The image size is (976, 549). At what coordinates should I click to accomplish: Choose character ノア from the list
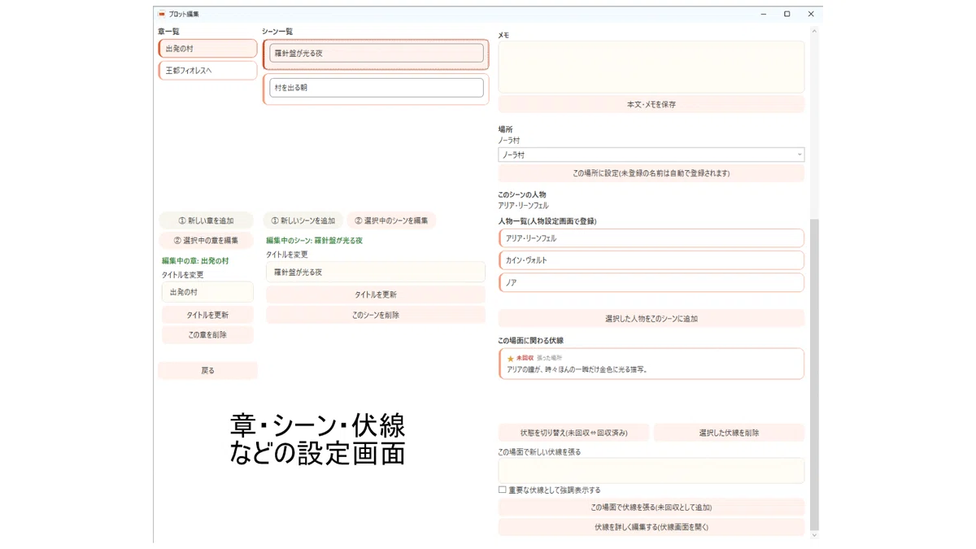[x=651, y=282]
